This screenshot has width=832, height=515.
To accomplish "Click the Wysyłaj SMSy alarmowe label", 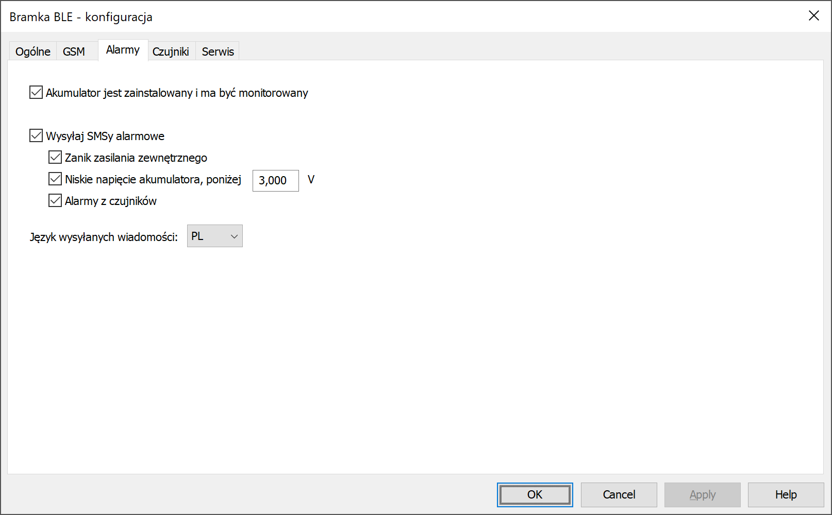I will click(x=105, y=136).
